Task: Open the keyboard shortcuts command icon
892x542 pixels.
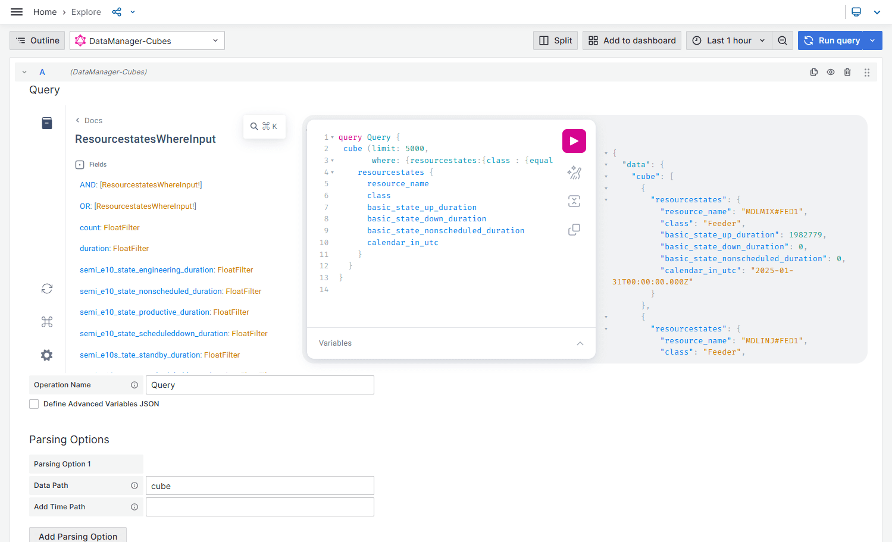Action: pos(47,322)
